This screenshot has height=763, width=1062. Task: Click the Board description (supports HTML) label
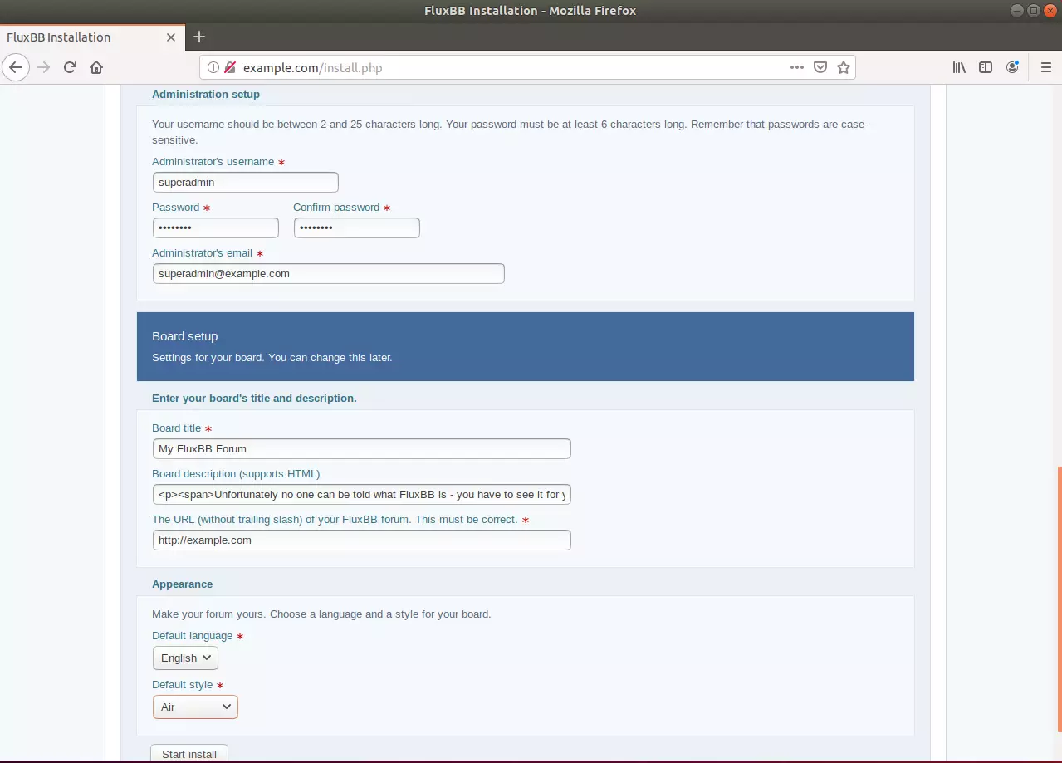[x=236, y=473]
